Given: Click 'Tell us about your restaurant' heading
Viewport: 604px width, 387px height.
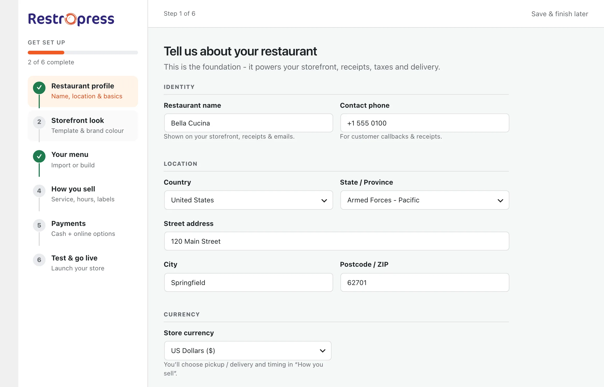Looking at the screenshot, I should (240, 51).
